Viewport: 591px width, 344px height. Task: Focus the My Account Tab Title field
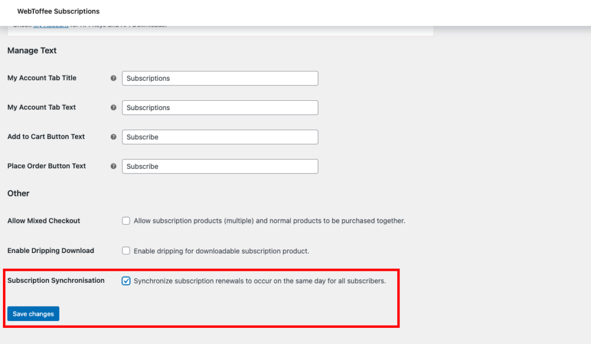(x=220, y=78)
